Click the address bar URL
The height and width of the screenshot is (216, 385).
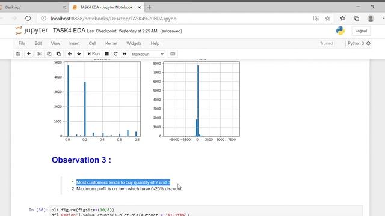point(114,19)
